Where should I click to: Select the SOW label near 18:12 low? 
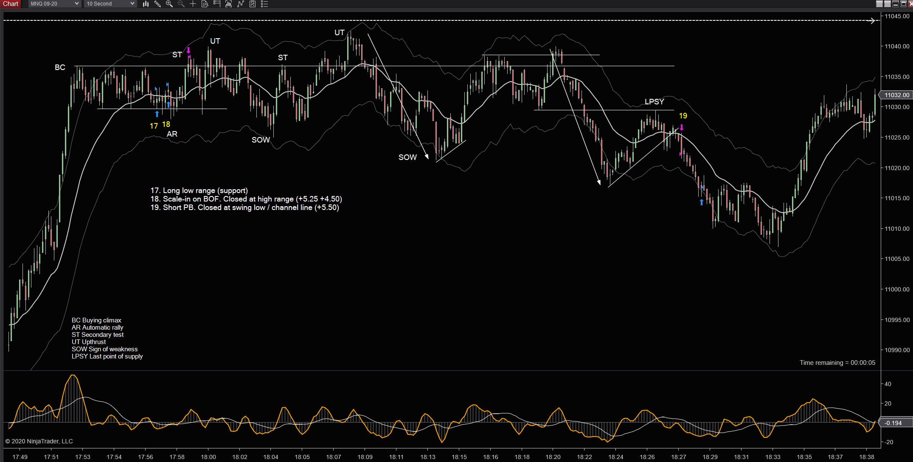pyautogui.click(x=407, y=157)
